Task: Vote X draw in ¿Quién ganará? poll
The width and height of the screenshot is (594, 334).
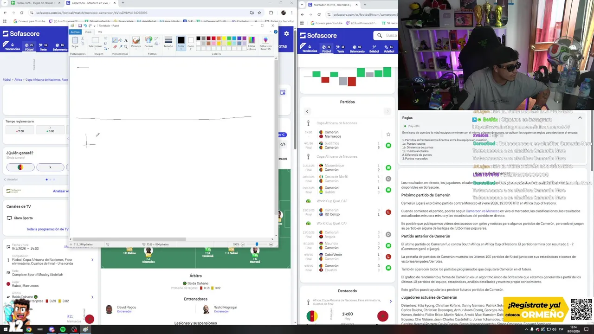Action: [50, 167]
